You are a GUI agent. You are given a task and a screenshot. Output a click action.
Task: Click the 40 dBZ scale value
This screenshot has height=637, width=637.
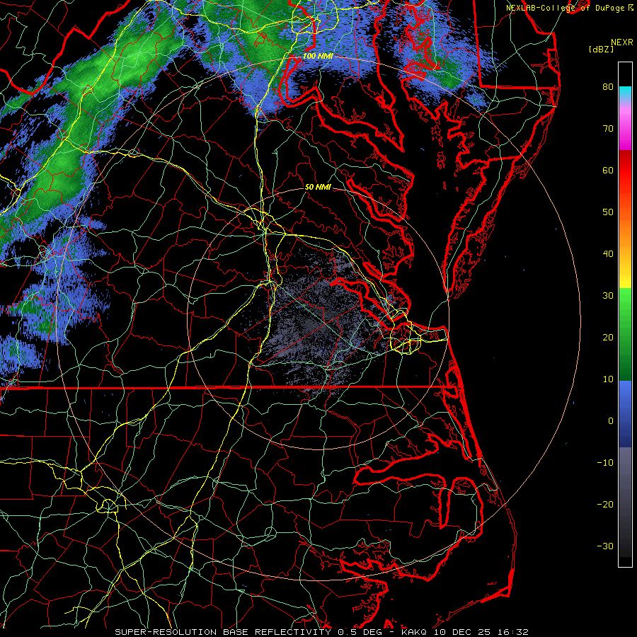(x=608, y=254)
